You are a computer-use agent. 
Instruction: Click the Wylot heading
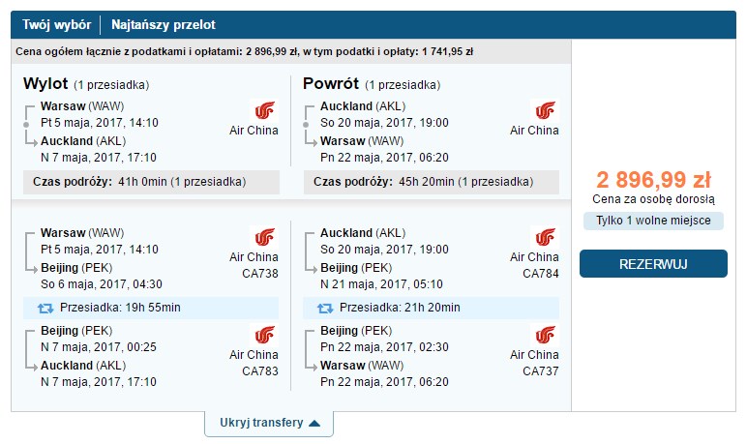(x=45, y=84)
